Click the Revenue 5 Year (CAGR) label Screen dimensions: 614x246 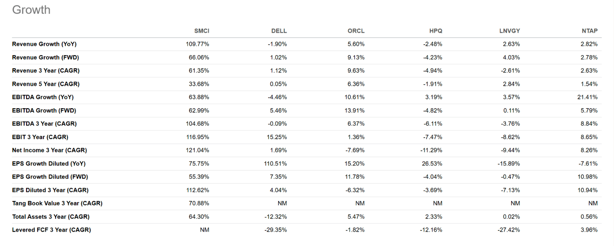click(x=46, y=84)
